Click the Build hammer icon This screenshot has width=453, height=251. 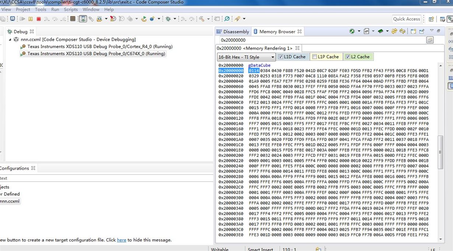202,19
